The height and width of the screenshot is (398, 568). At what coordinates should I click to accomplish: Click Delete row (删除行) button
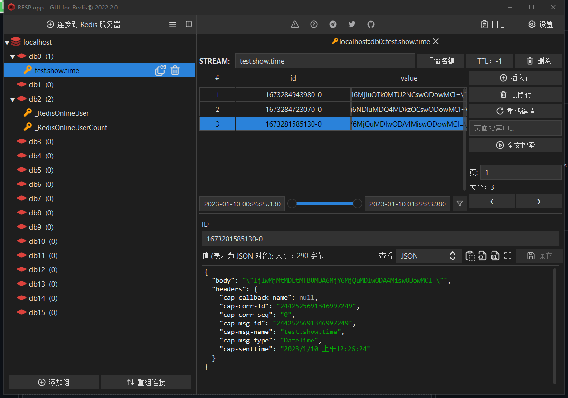[x=515, y=94]
